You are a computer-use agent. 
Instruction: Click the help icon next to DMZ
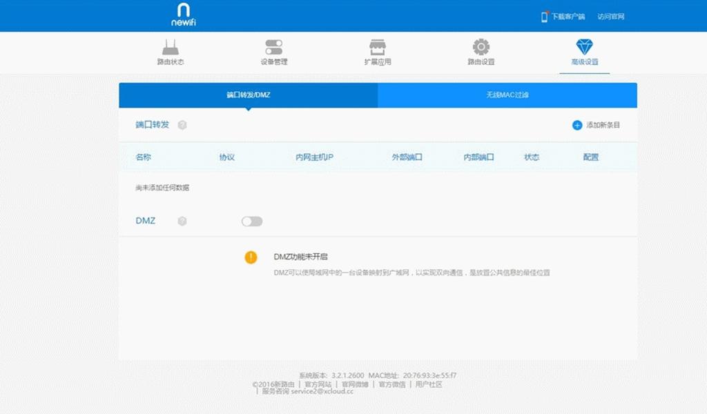(182, 221)
